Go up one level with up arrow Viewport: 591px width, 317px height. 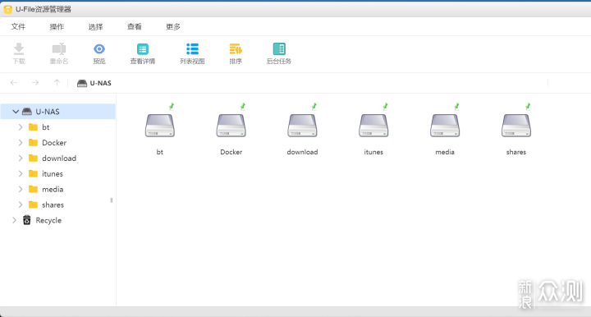[57, 83]
